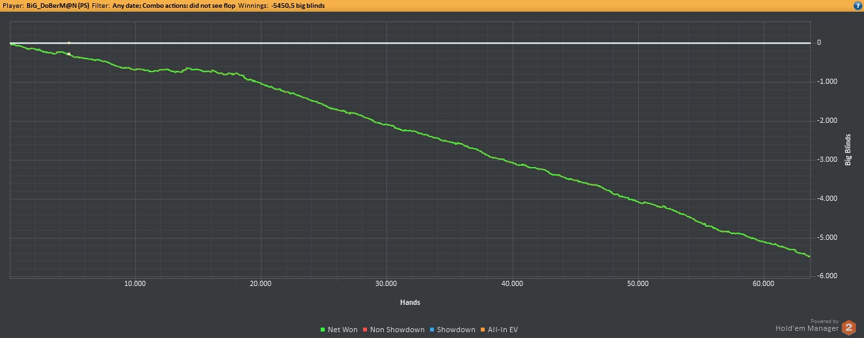Click the green Net Won legend square
The image size is (864, 338).
323,330
